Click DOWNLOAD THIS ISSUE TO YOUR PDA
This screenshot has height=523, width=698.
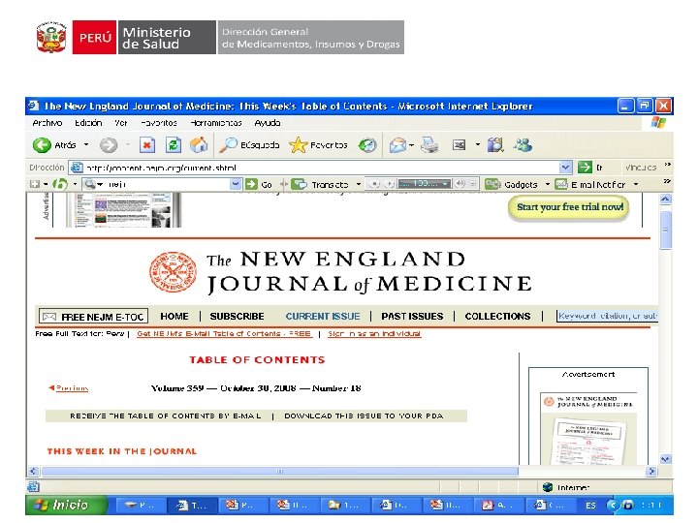pyautogui.click(x=364, y=415)
